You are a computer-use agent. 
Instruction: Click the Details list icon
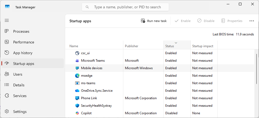point(7,85)
